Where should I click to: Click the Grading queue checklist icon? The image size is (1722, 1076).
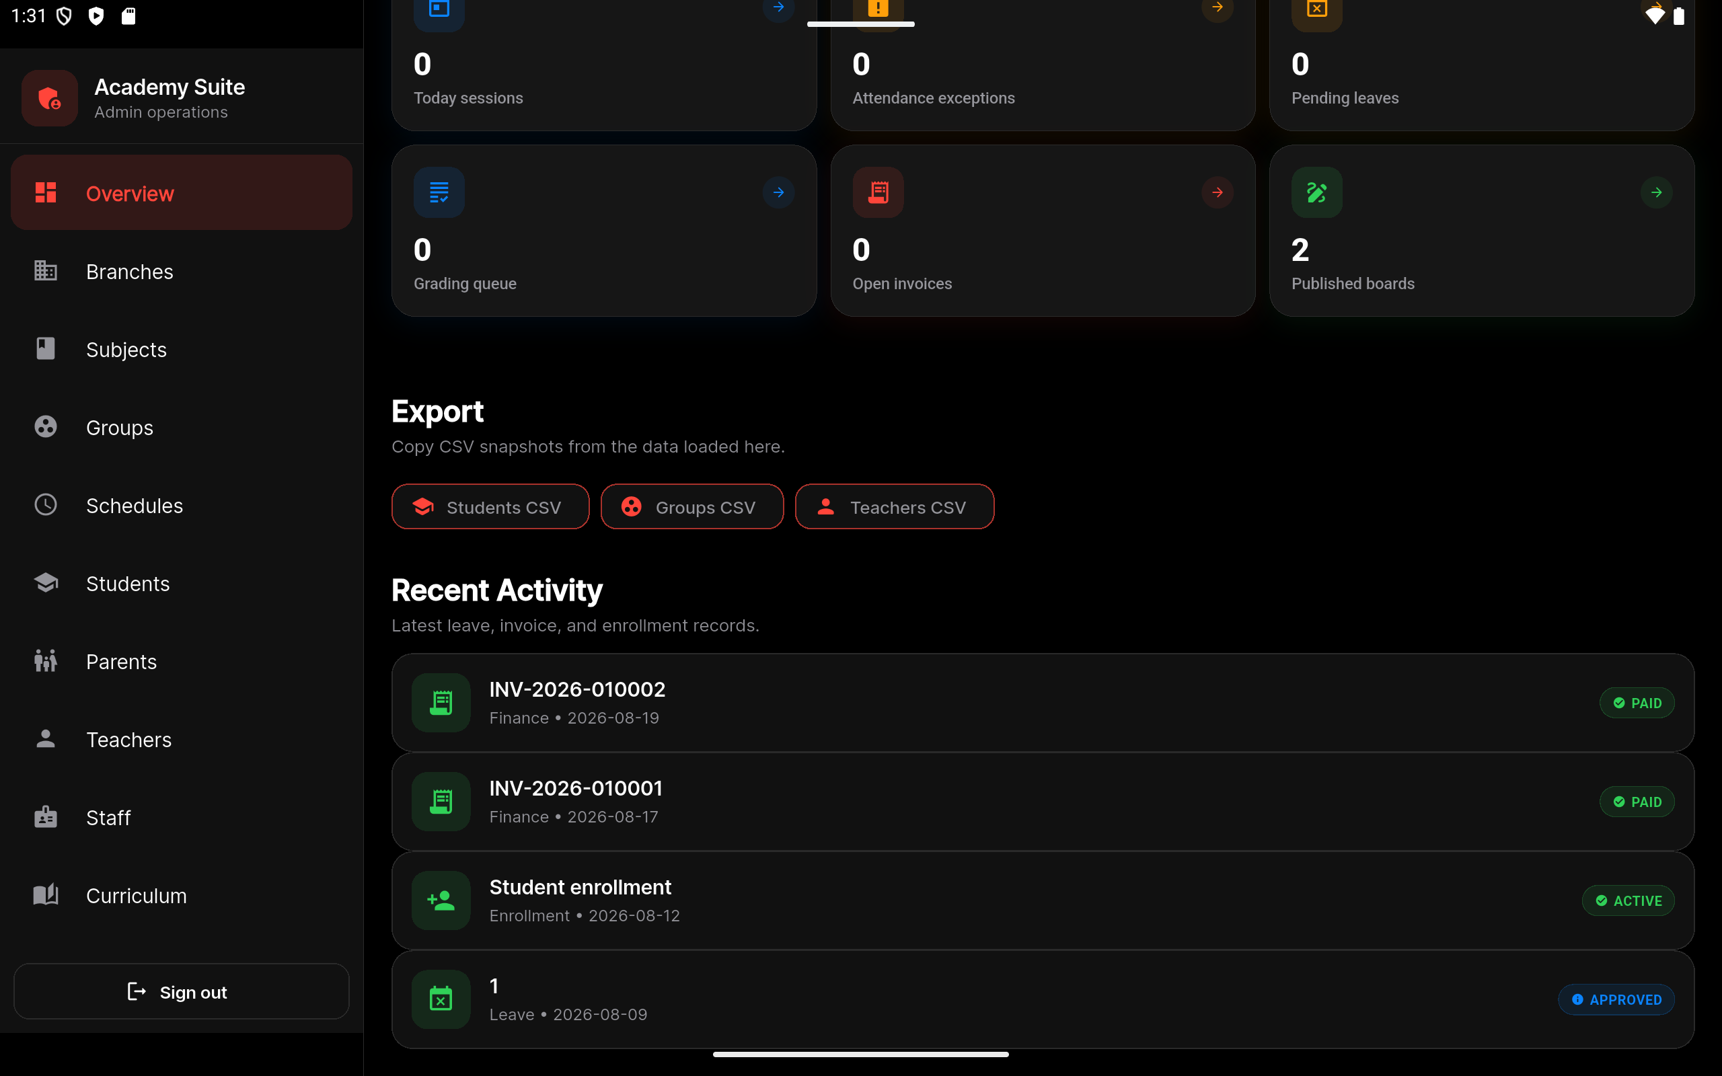click(x=439, y=192)
